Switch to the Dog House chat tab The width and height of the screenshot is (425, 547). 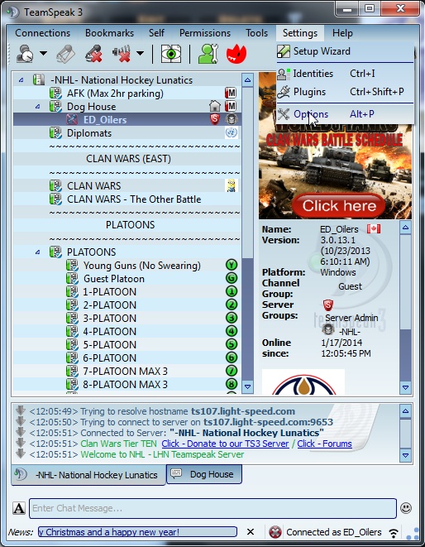coord(204,474)
